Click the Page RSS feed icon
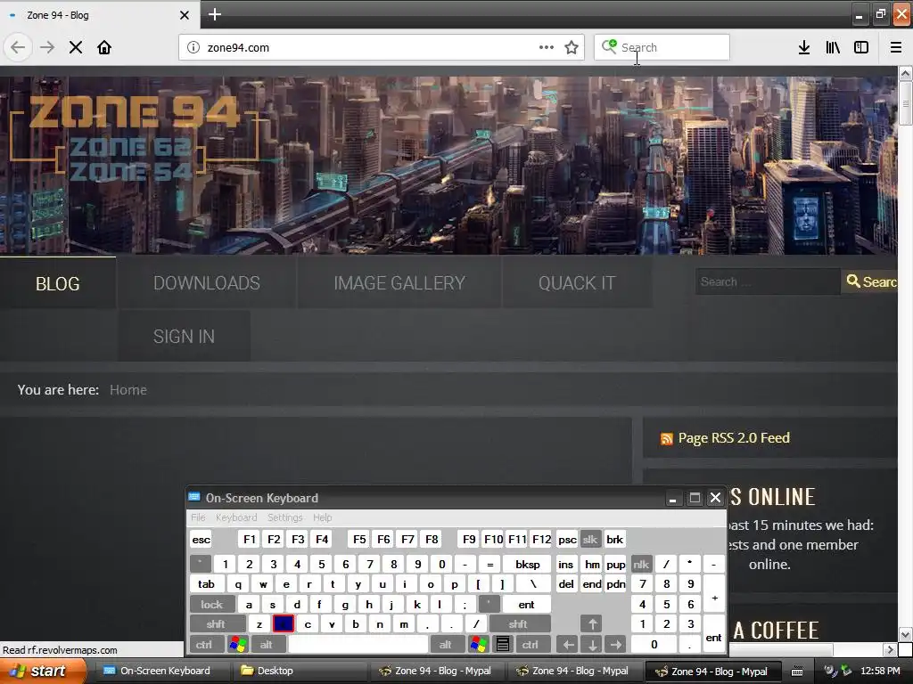Viewport: 913px width, 684px height. (666, 438)
